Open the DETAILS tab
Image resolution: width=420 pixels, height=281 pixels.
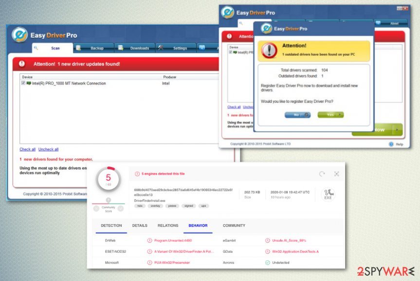(x=140, y=226)
